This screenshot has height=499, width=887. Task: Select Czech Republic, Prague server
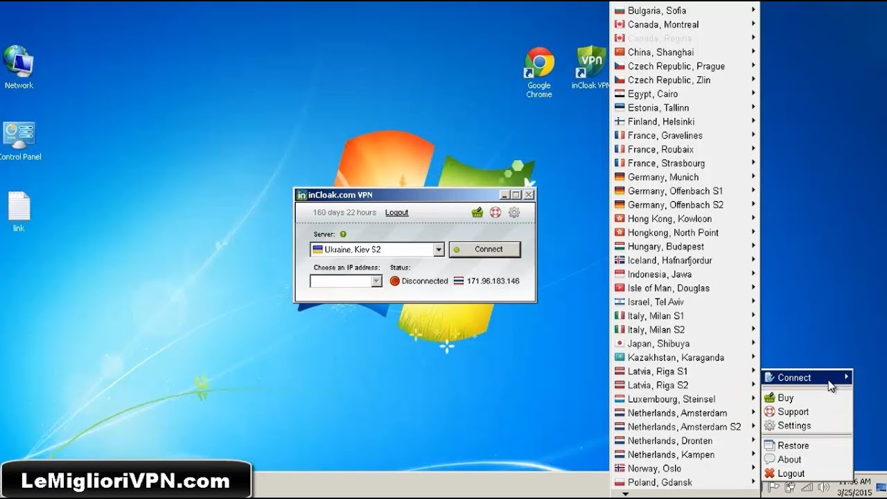[x=685, y=66]
